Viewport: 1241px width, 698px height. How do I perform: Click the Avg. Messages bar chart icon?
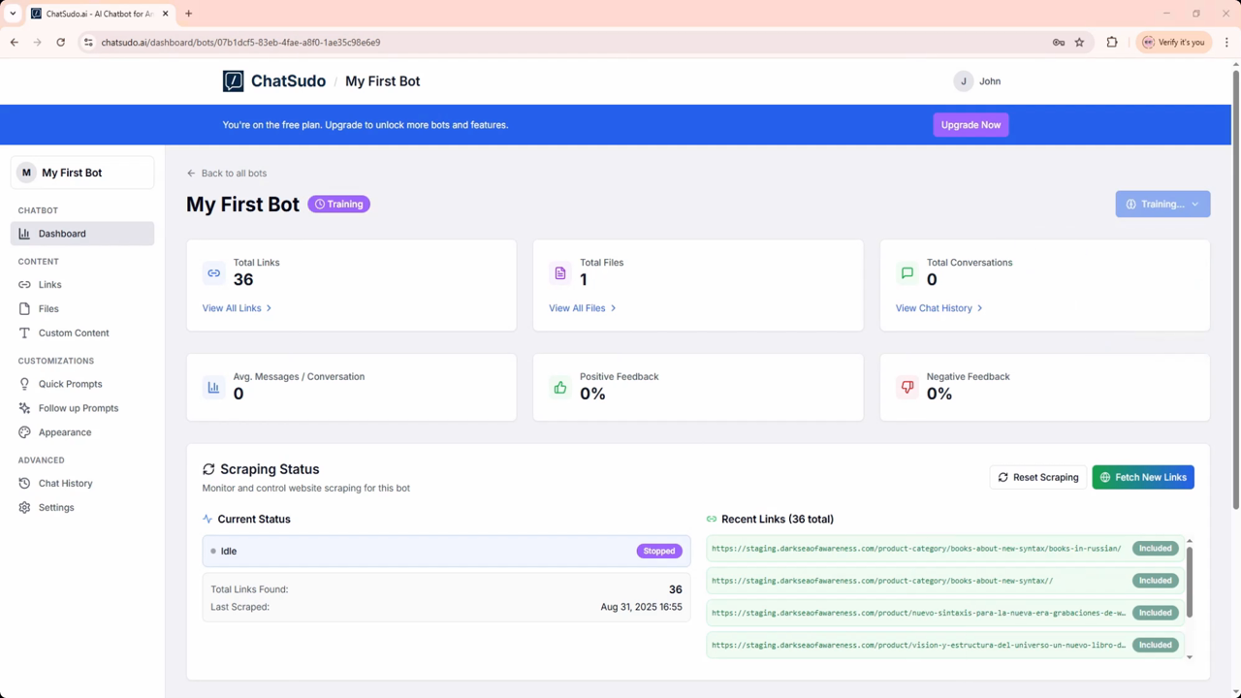(x=213, y=388)
